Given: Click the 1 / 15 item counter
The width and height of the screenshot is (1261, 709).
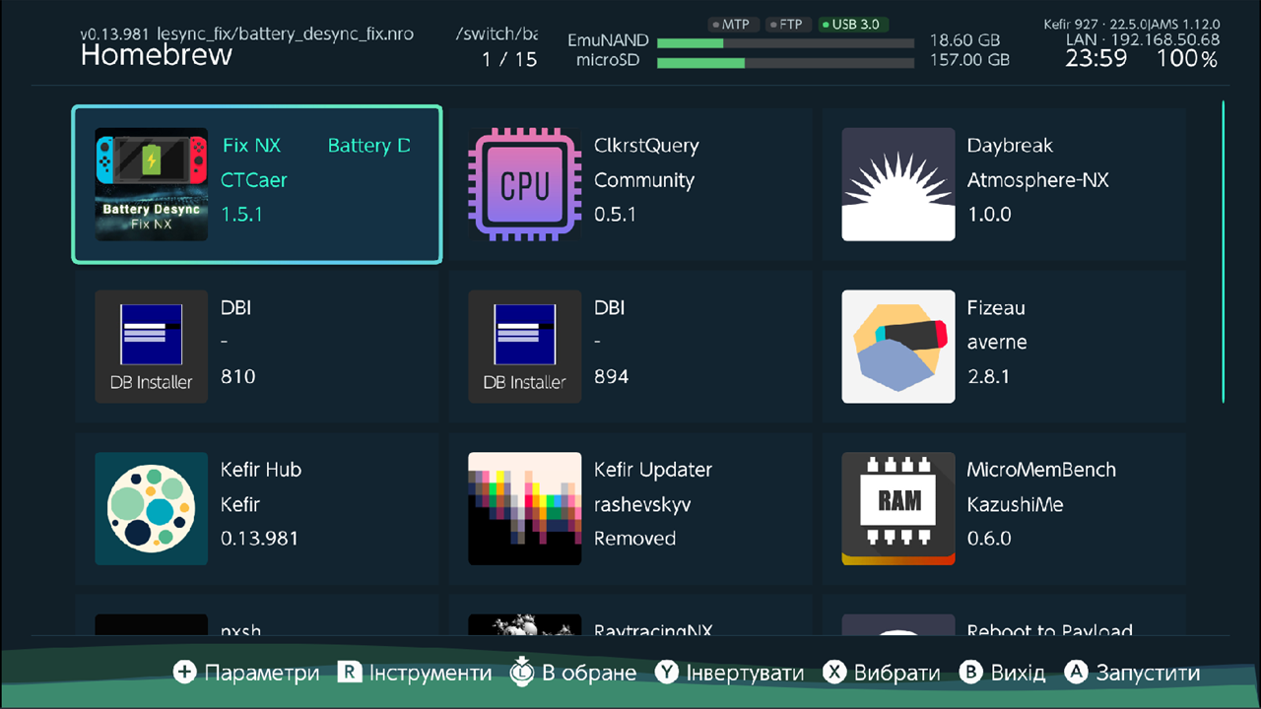Looking at the screenshot, I should click(509, 59).
